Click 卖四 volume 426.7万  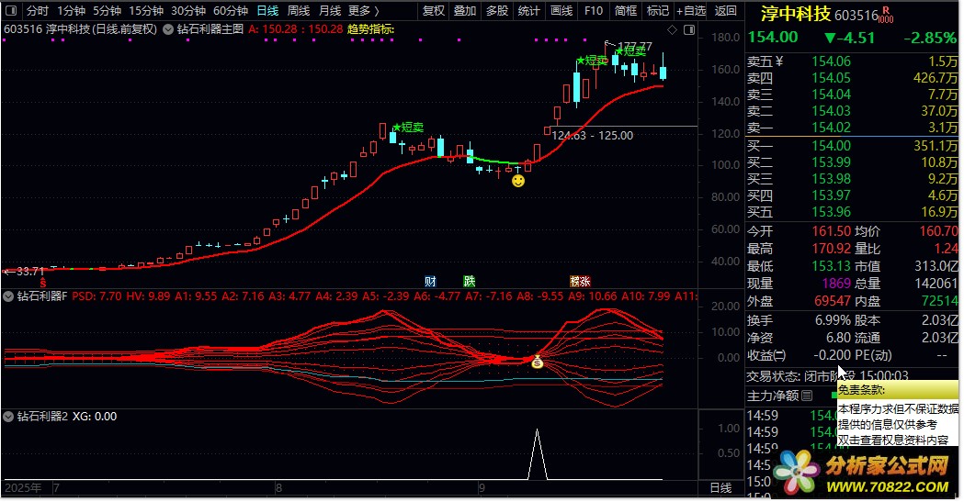coord(936,78)
